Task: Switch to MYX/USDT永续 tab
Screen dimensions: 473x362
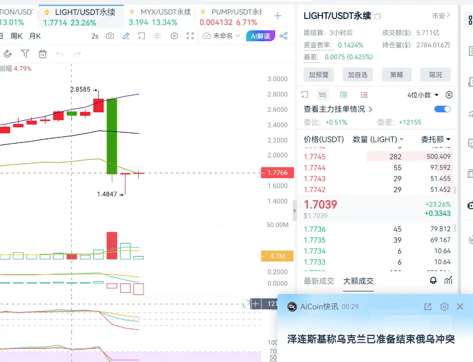Action: click(x=160, y=17)
